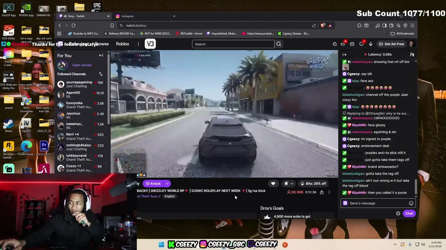
Task: Open a new browser tab
Action: point(174,16)
